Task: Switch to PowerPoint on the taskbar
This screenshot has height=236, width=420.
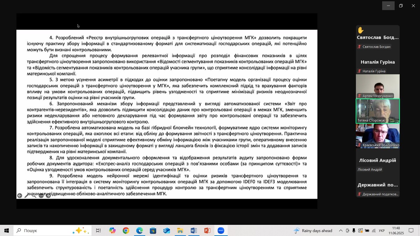Action: (x=207, y=230)
